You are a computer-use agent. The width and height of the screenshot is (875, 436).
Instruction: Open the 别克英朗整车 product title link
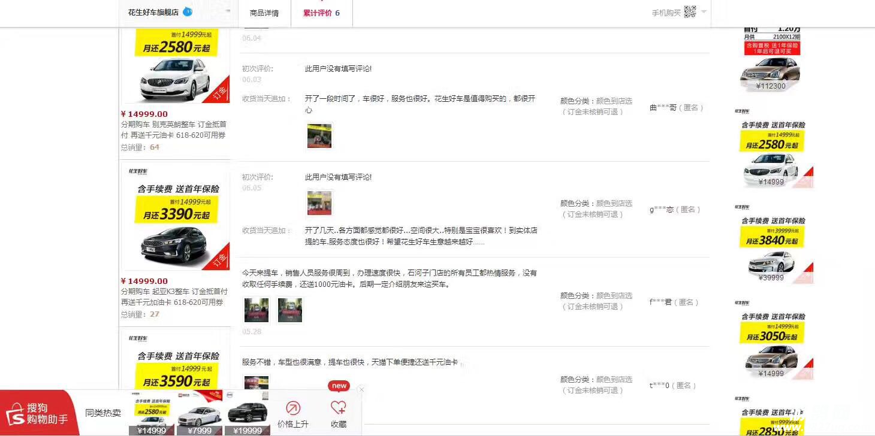(174, 129)
